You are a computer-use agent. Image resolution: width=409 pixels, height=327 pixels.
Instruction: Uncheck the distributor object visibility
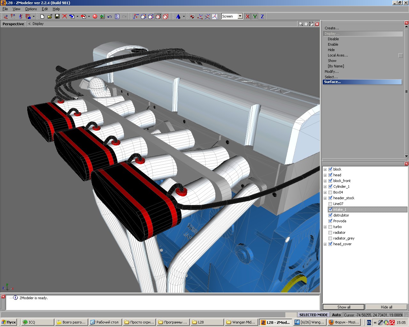[x=330, y=215]
